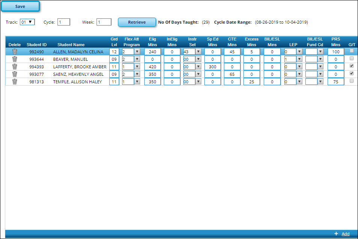Open Instr Set dropdown for SAENZ
The height and width of the screenshot is (239, 358).
[x=198, y=74]
